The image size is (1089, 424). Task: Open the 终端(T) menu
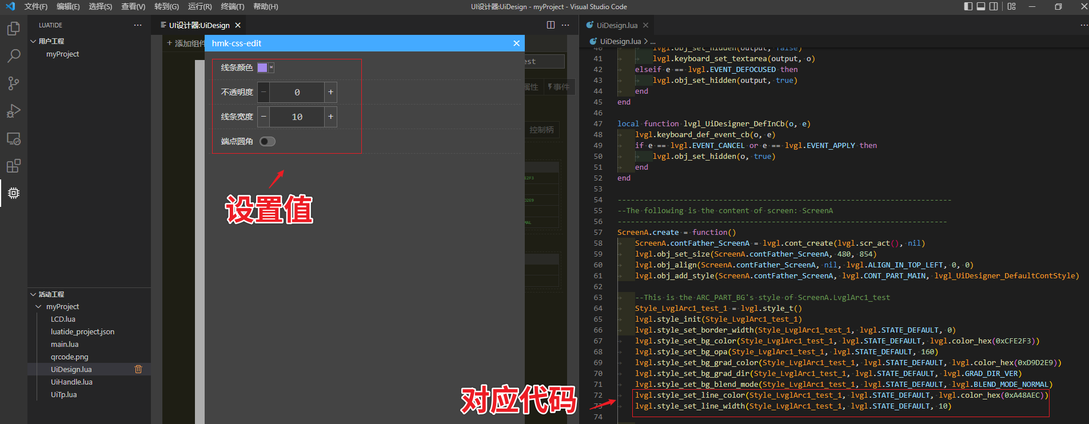232,7
